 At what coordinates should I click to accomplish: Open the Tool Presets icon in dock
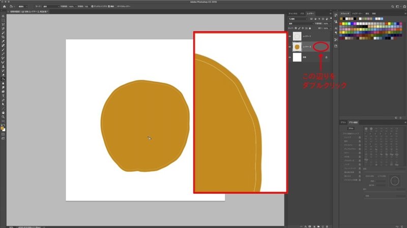(x=336, y=40)
